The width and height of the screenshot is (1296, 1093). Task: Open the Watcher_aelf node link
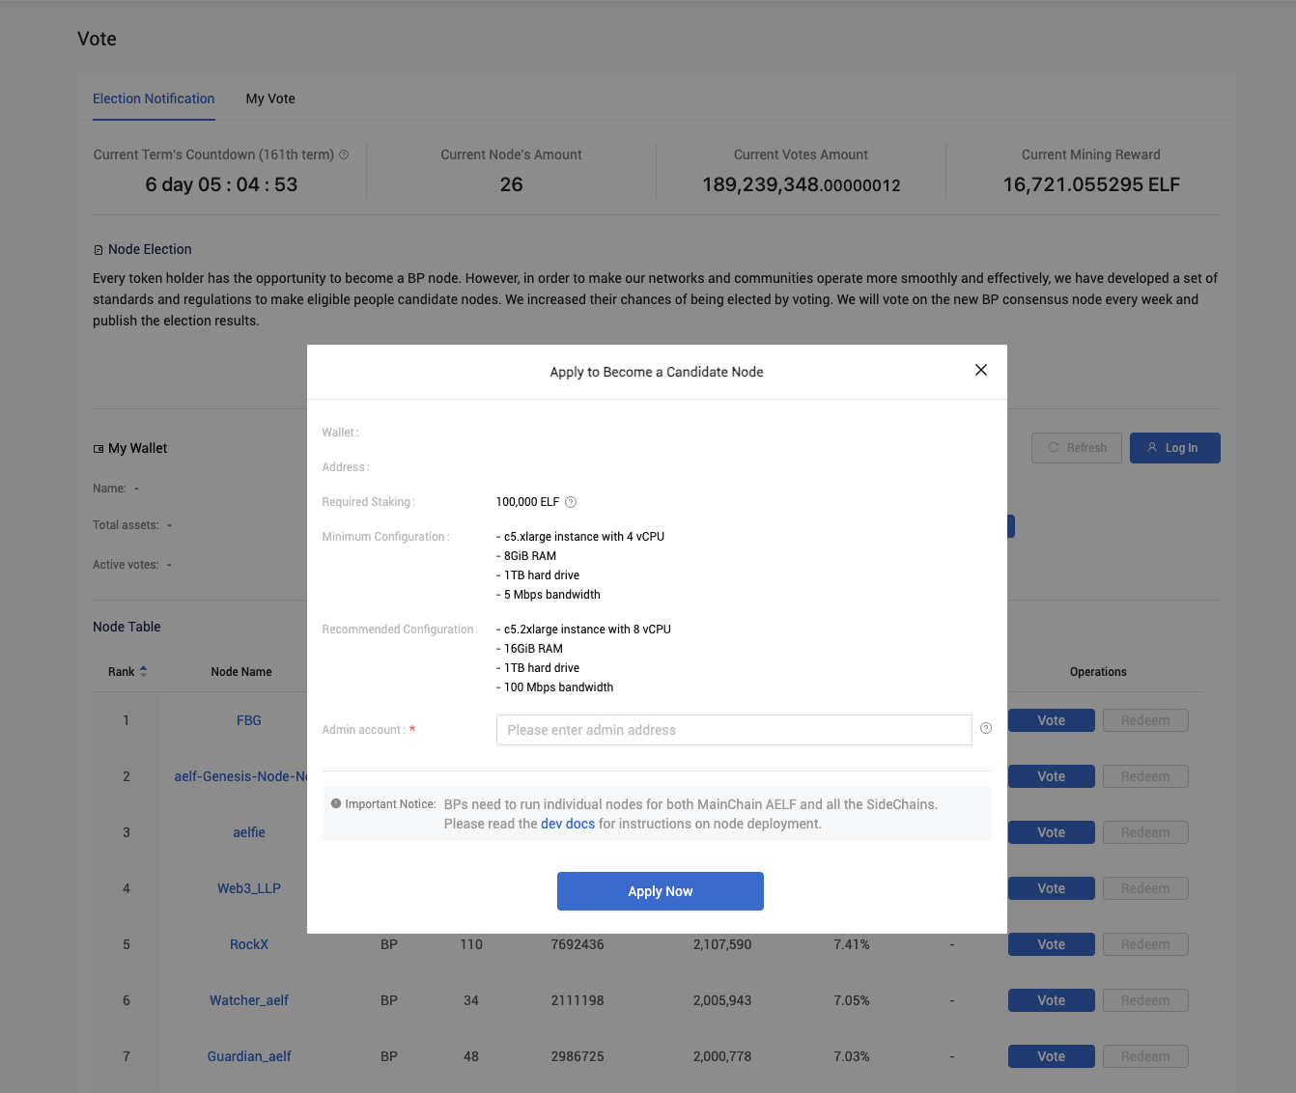[249, 1000]
